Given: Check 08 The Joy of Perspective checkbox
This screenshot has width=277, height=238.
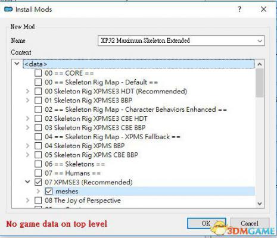Looking at the screenshot, I should (38, 201).
